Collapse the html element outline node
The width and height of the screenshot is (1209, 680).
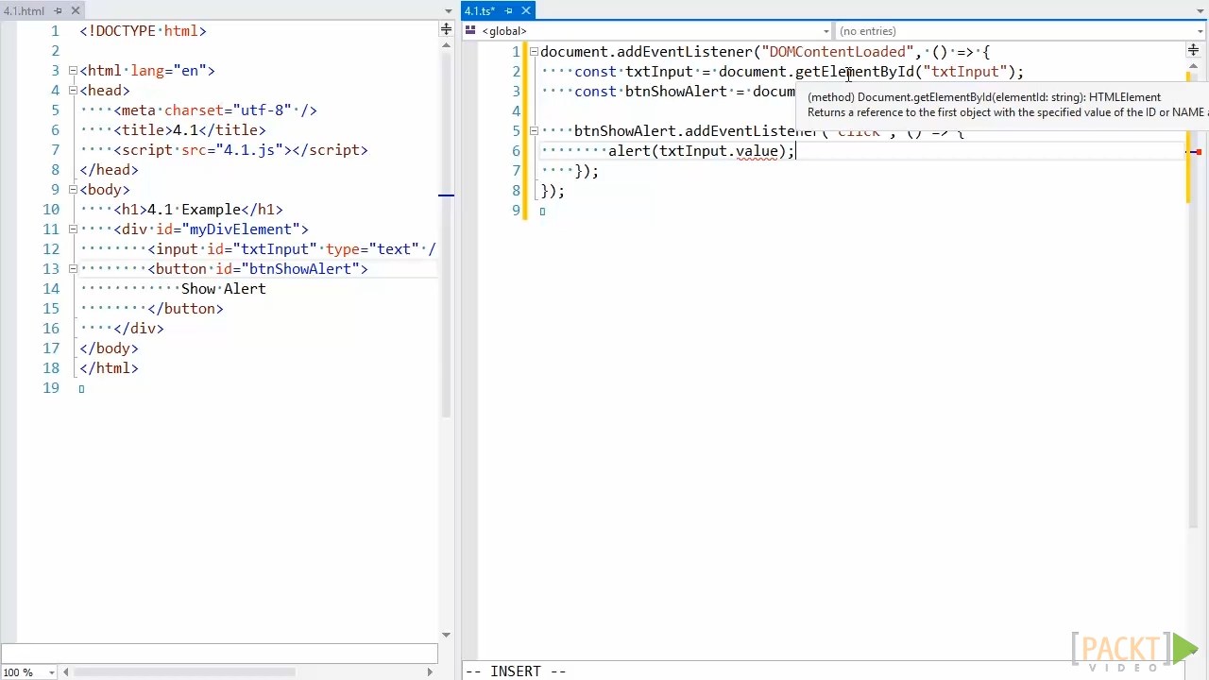point(73,71)
